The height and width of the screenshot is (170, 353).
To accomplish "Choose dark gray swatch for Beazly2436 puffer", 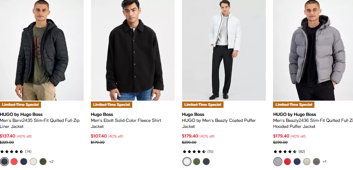I will pos(316,162).
